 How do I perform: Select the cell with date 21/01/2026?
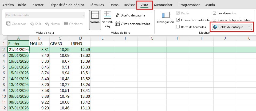point(18,50)
